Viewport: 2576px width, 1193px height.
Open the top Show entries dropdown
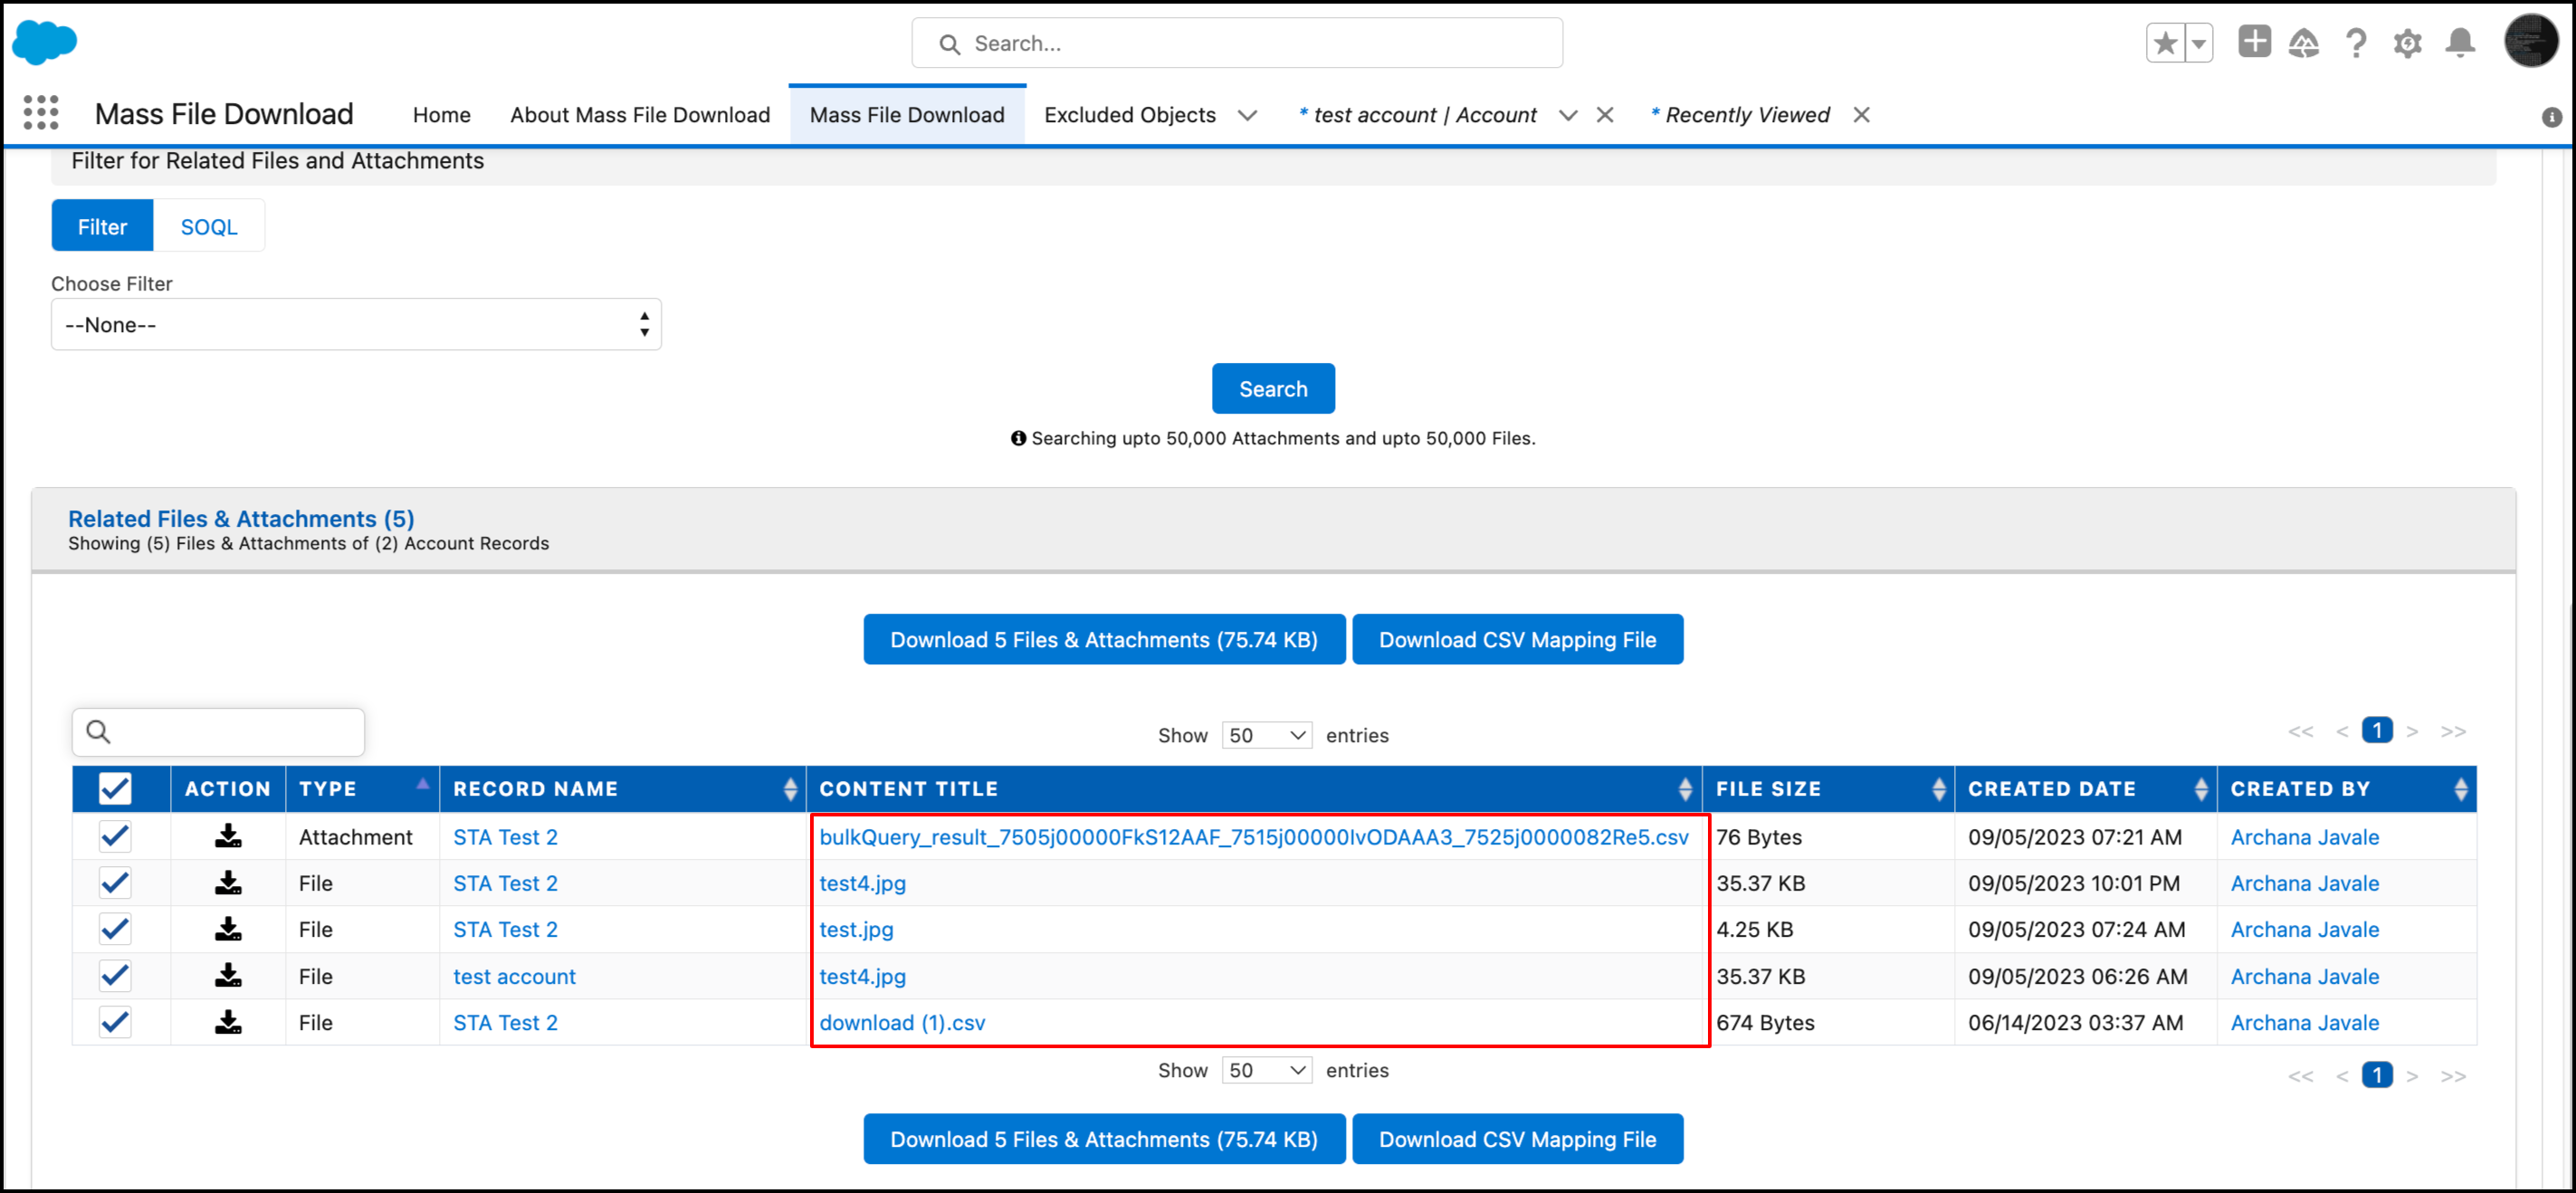coord(1266,735)
